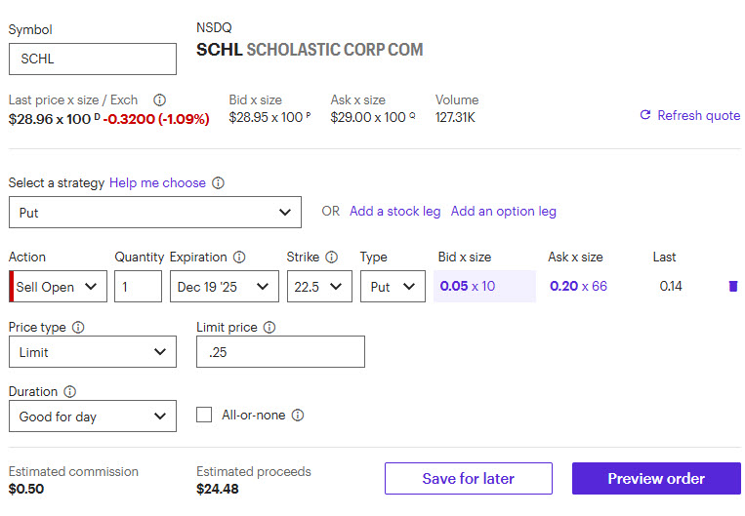Click info icon next to Last price
This screenshot has width=745, height=516.
[x=160, y=99]
